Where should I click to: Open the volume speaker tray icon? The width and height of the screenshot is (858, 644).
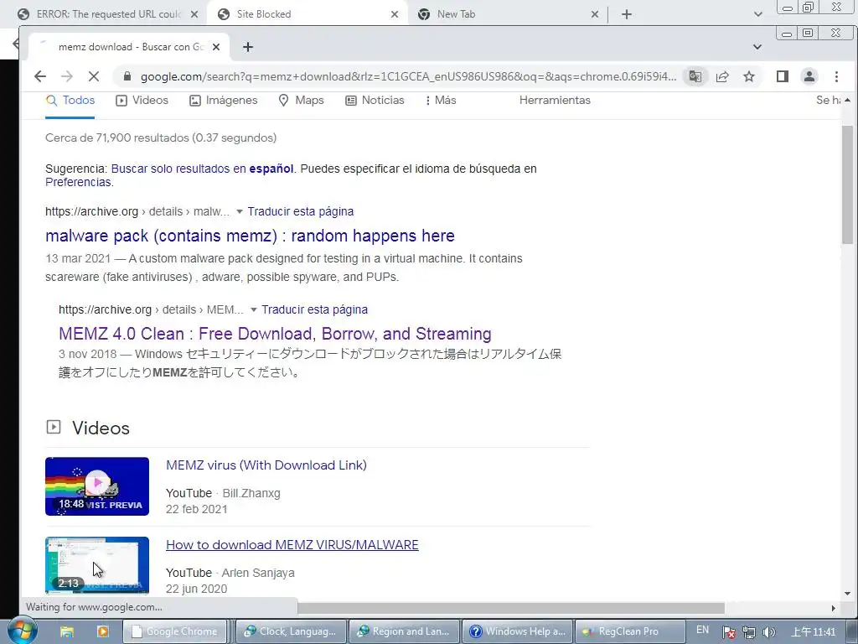[769, 632]
